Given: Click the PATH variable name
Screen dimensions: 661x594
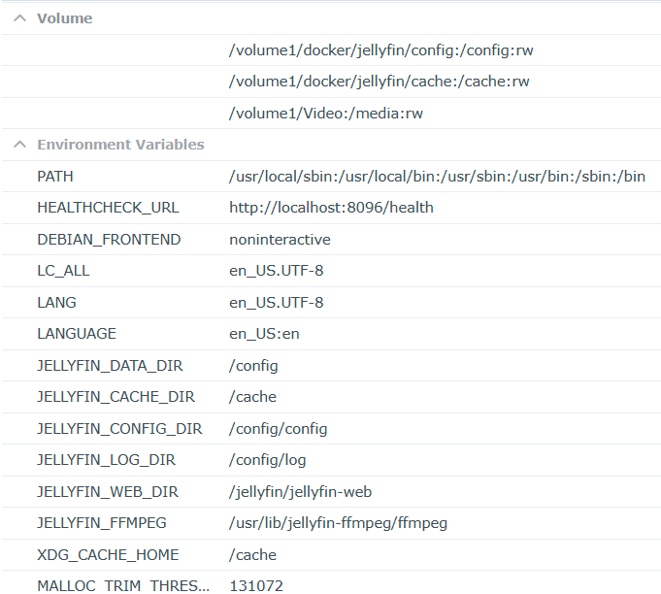Looking at the screenshot, I should click(x=55, y=177).
